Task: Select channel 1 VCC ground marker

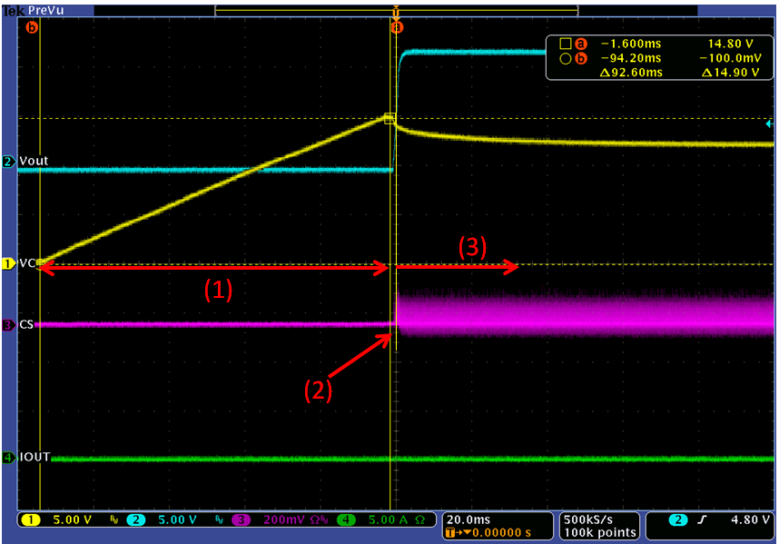Action: pos(9,263)
